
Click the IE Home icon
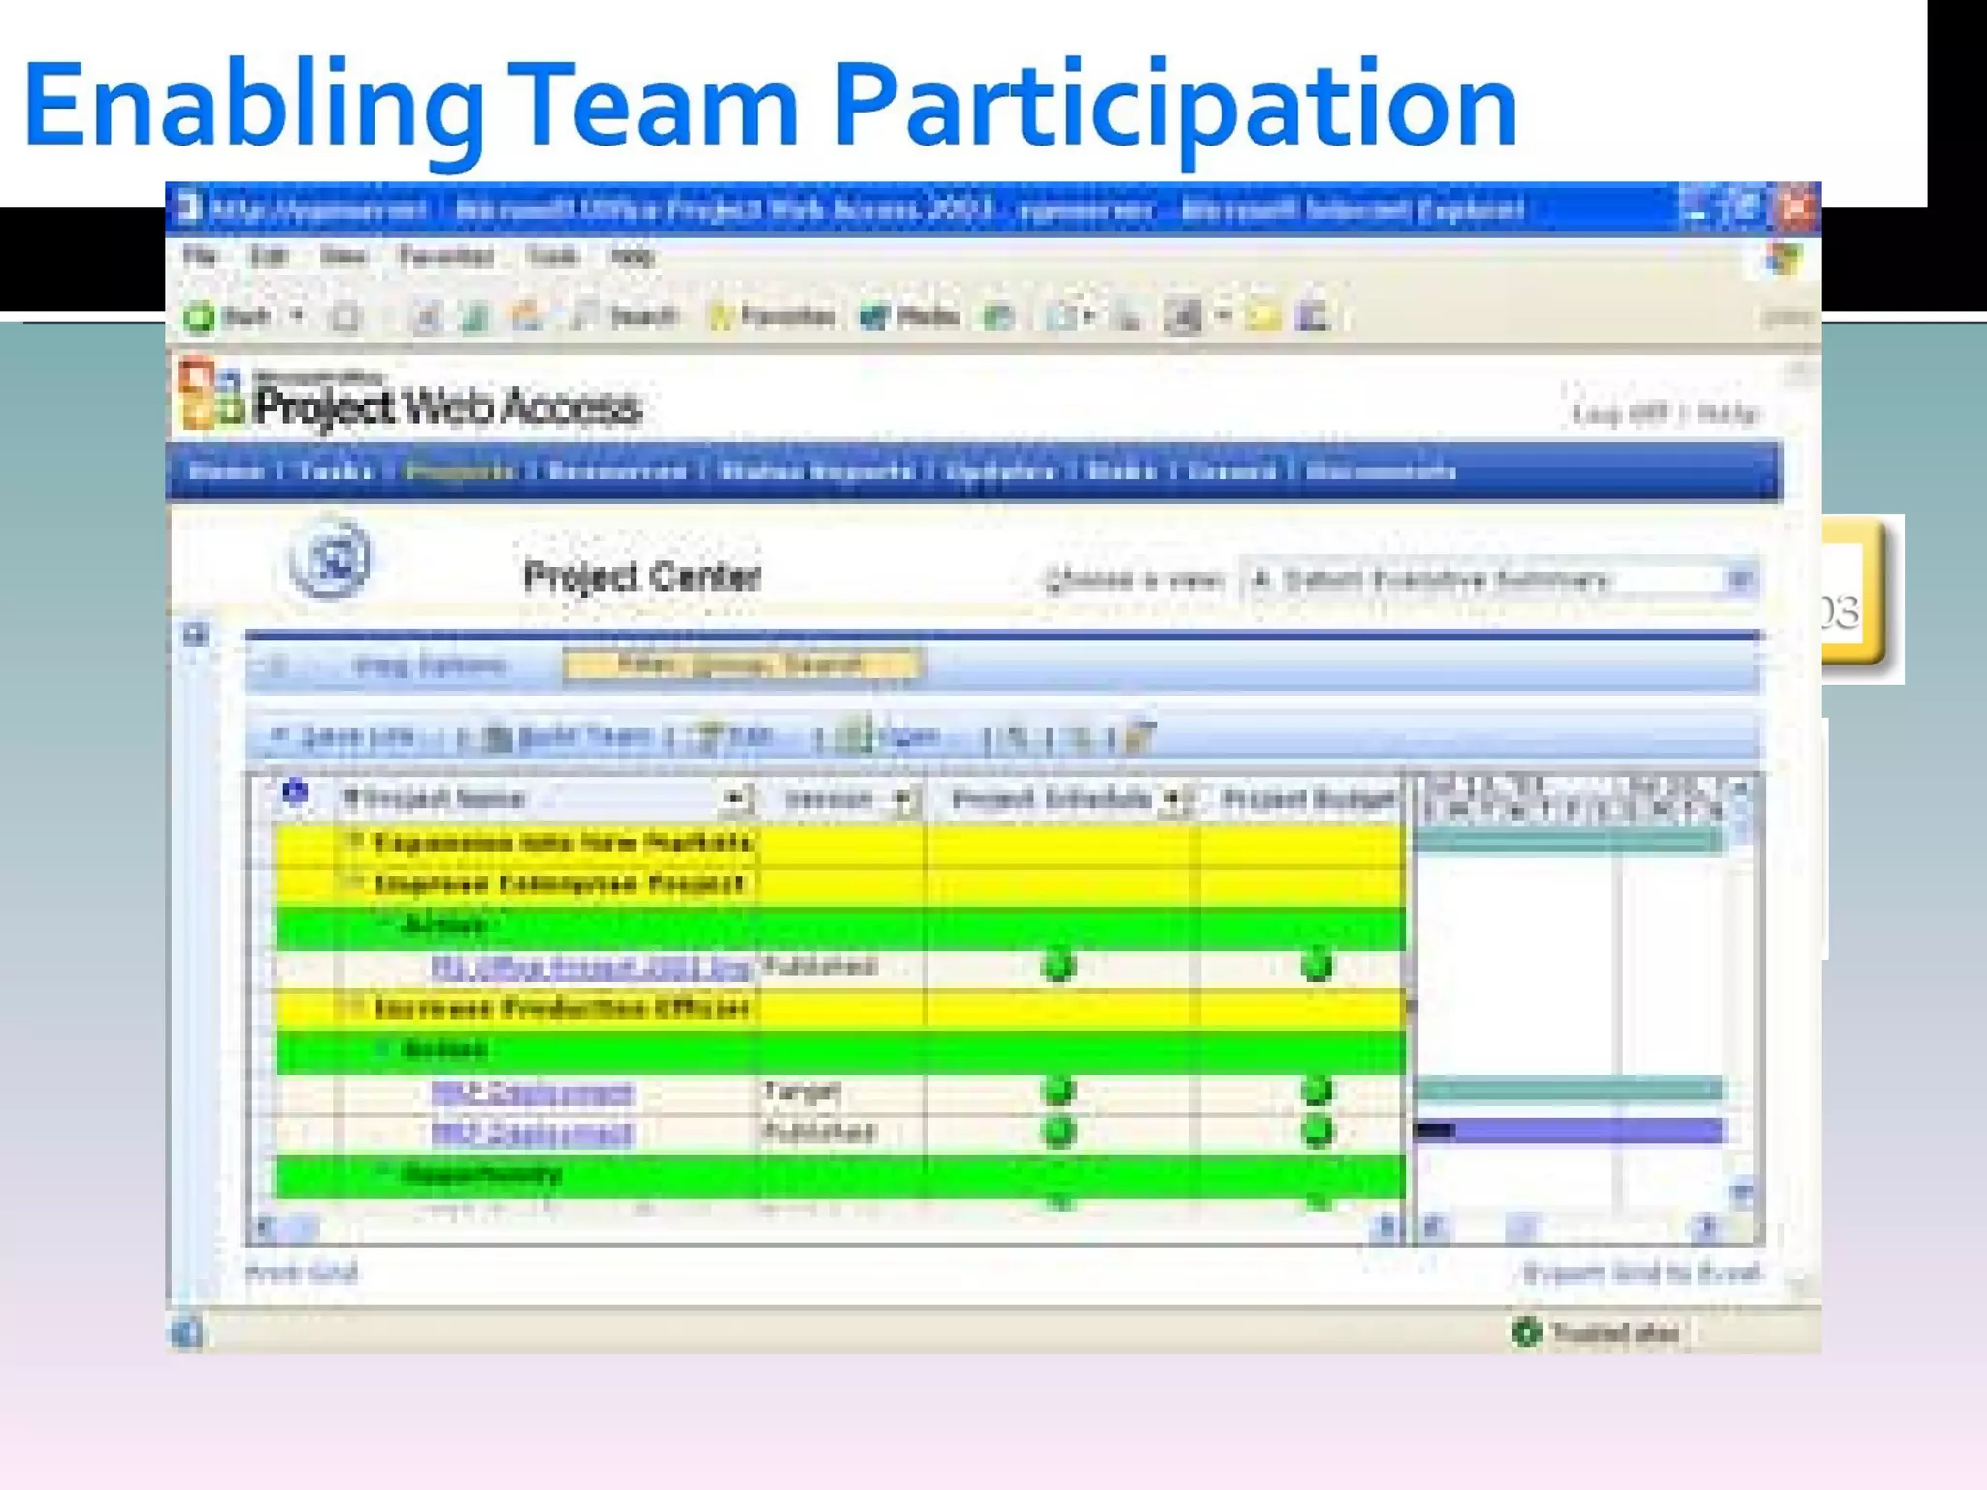click(527, 315)
